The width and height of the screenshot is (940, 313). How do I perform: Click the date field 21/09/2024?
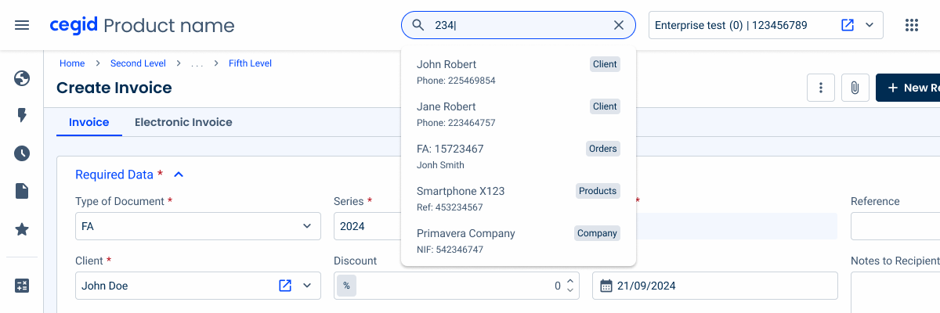click(715, 286)
